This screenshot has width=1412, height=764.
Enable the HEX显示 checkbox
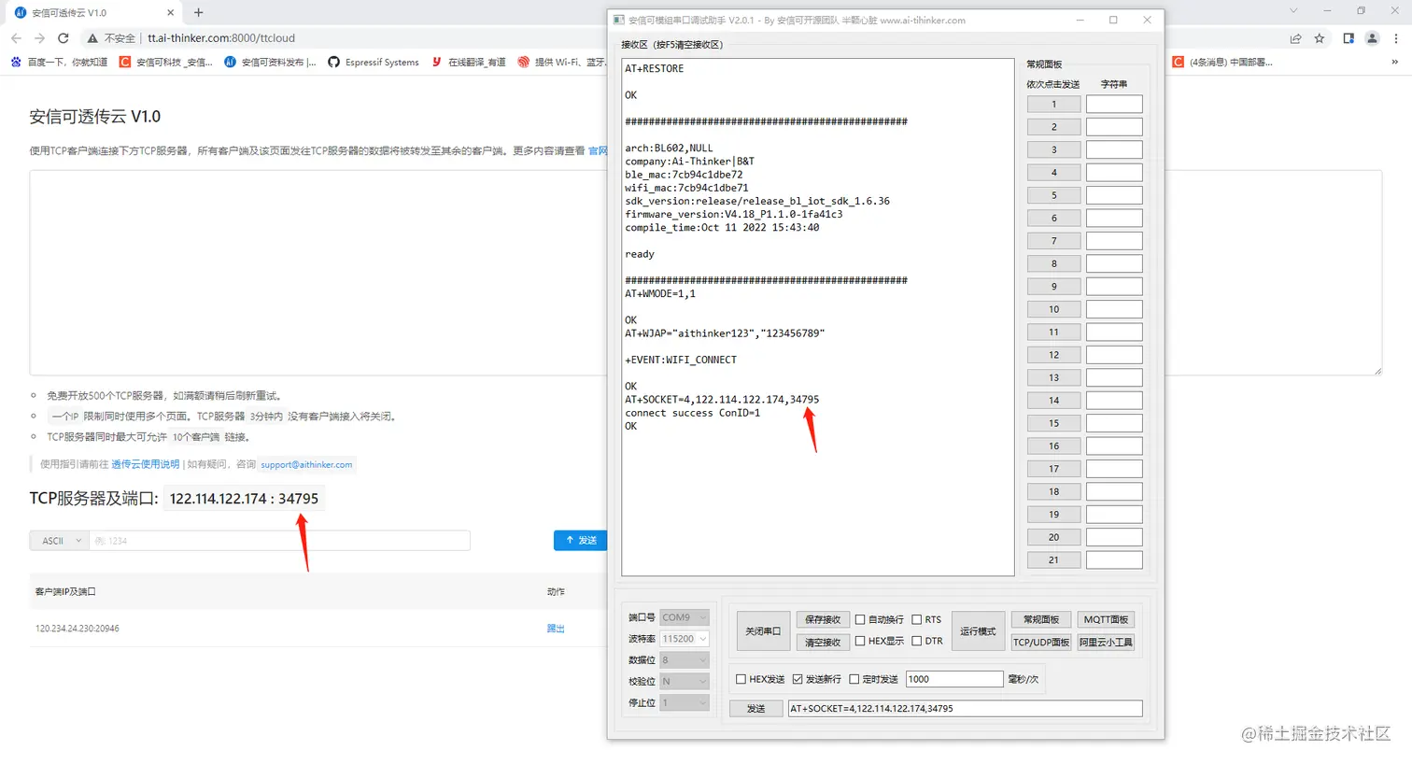coord(860,642)
